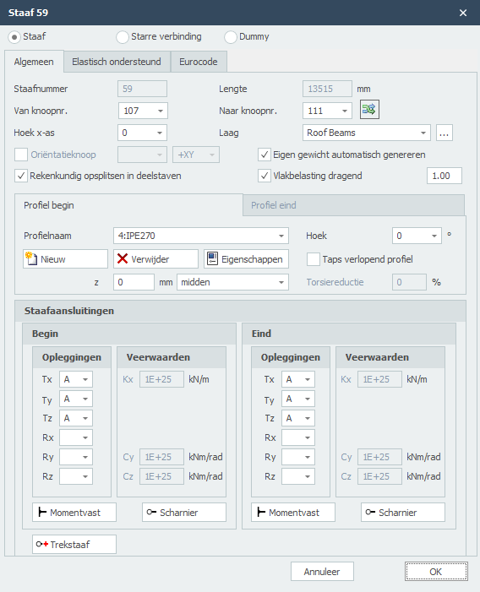This screenshot has height=592, width=480.
Task: Open layer options with the ellipsis button
Action: point(445,133)
